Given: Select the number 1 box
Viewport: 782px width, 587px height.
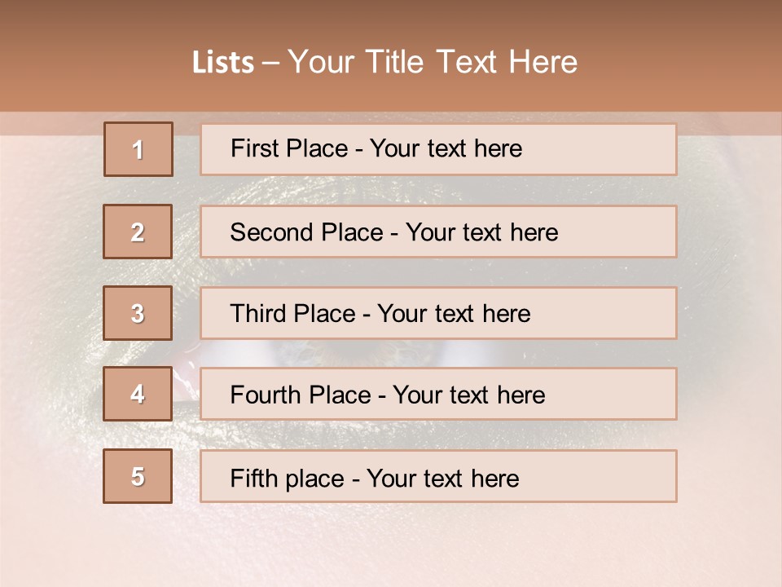Looking at the screenshot, I should point(138,149).
